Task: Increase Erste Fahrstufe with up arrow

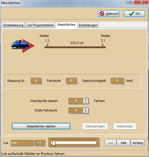Action: [x=85, y=109]
